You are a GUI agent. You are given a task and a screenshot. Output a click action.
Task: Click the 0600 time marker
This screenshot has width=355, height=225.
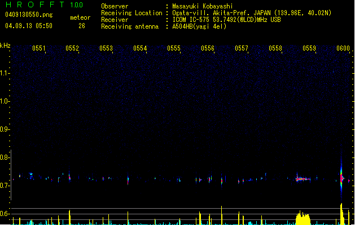(343, 48)
